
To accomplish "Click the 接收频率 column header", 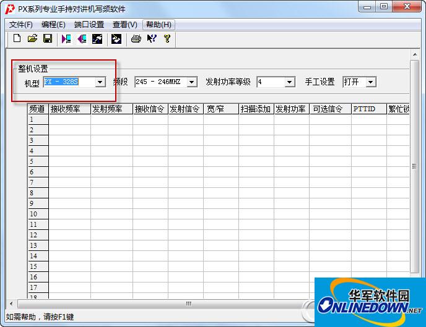I will (x=69, y=109).
